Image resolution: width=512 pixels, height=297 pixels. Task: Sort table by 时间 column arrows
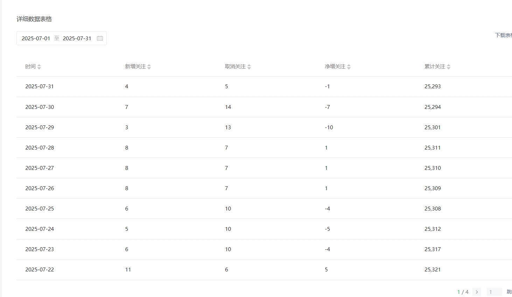39,67
